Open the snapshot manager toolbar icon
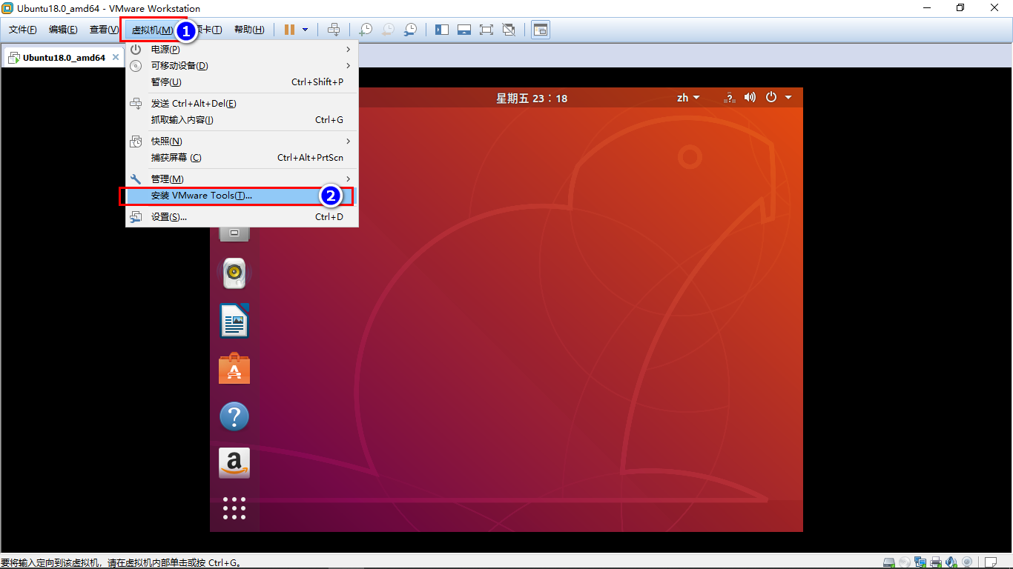 point(410,30)
